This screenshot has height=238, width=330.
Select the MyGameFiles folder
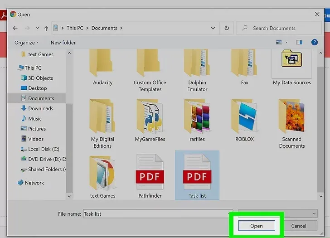point(150,121)
